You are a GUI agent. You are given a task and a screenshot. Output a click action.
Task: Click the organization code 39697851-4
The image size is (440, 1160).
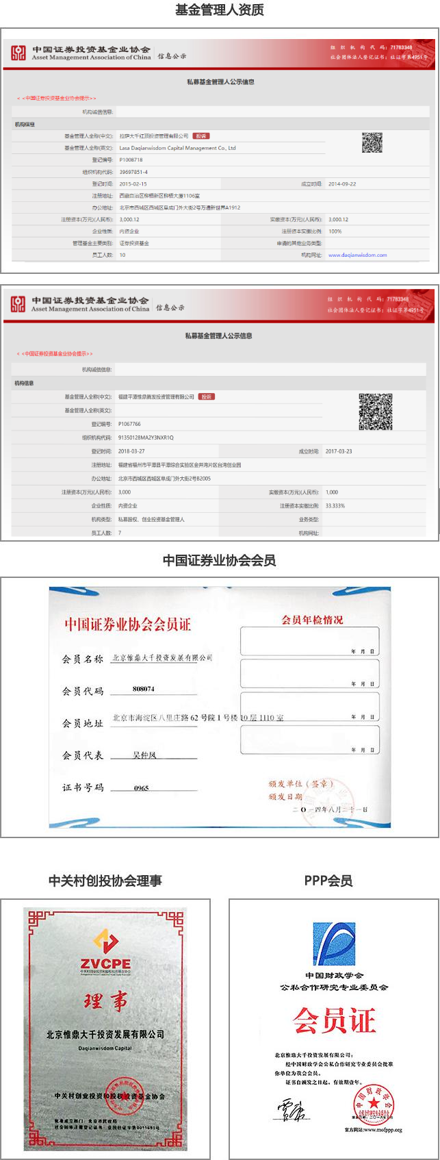click(x=133, y=172)
